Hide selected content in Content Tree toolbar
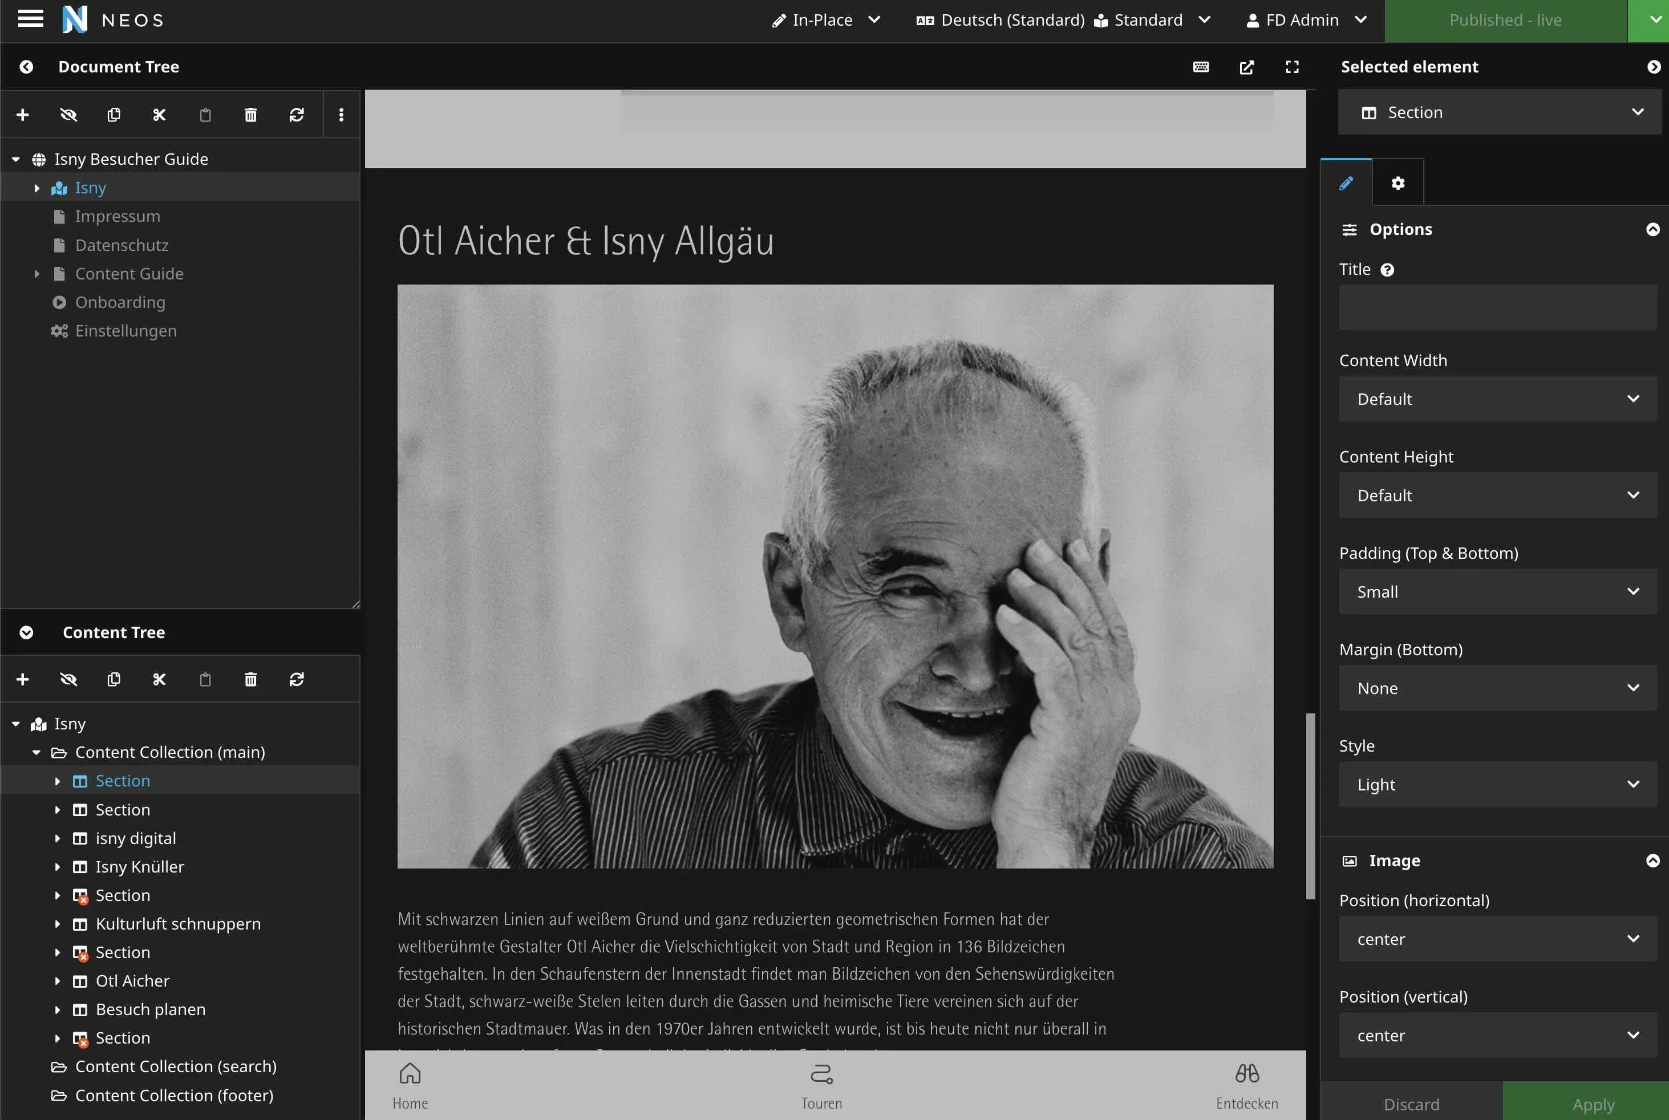Screen dimensions: 1669x1120 point(68,679)
